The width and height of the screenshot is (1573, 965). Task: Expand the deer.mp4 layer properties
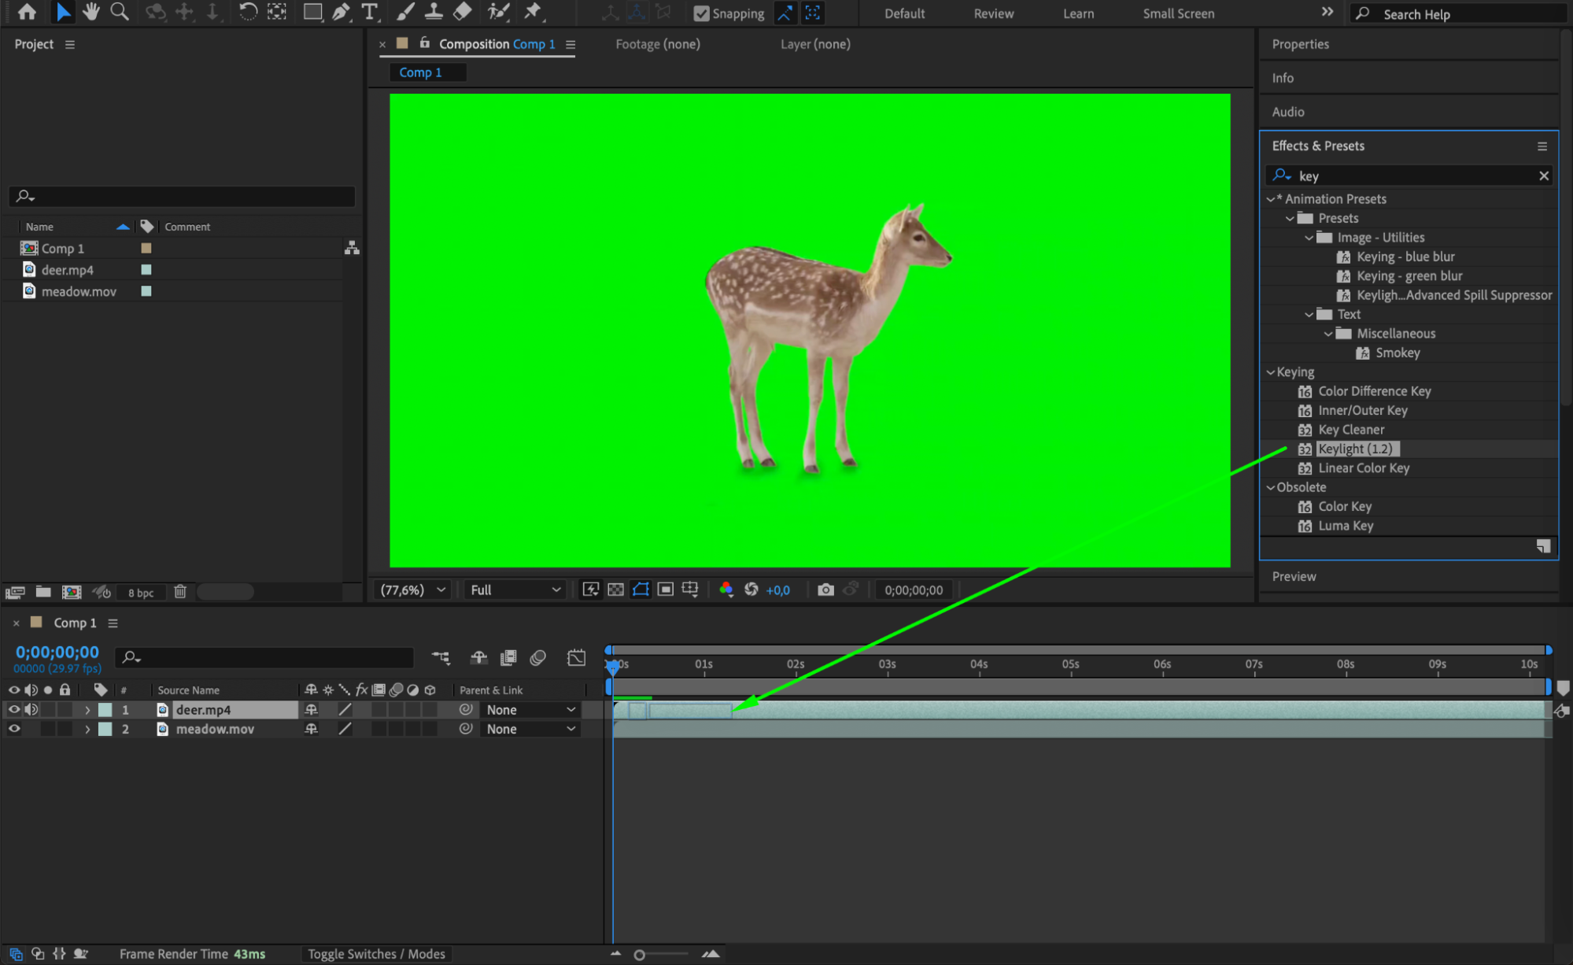(x=87, y=709)
